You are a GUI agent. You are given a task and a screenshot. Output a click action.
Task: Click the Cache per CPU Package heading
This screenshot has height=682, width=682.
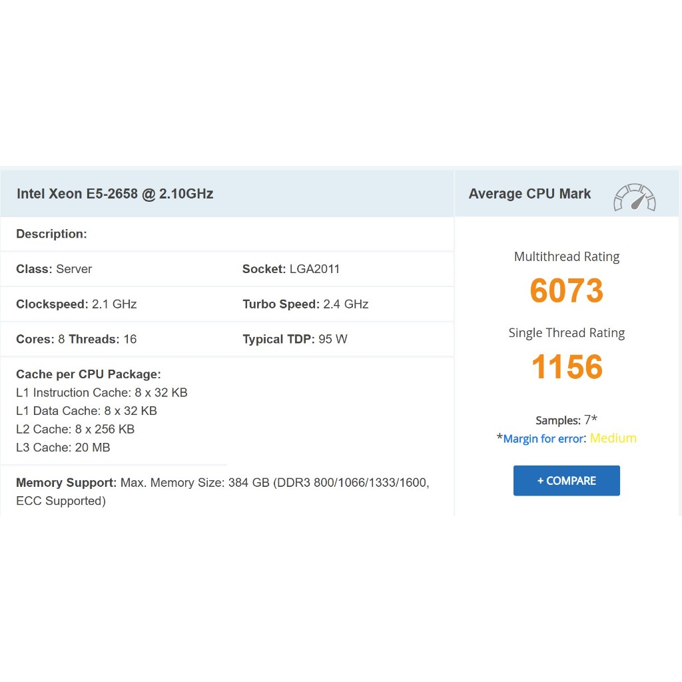point(89,374)
